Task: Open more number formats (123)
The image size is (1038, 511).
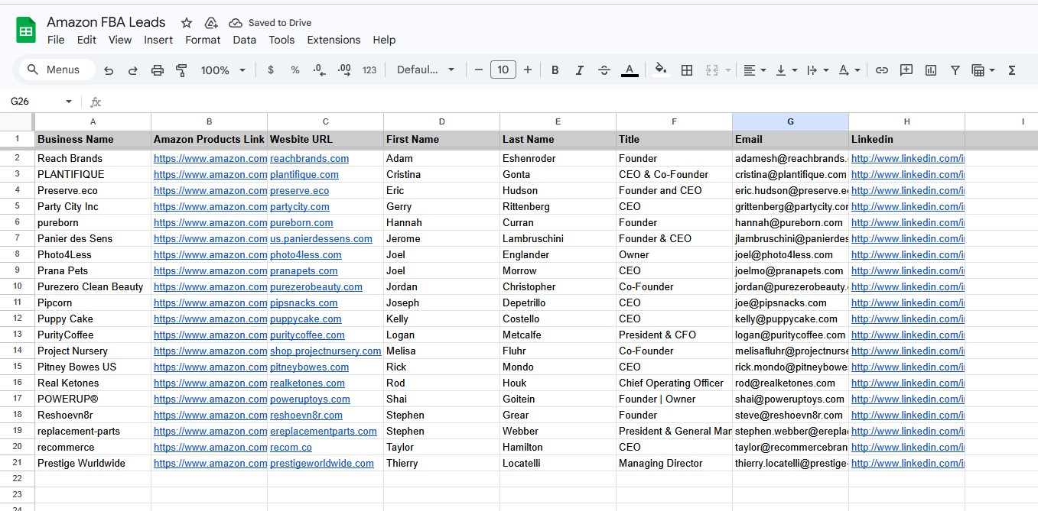Action: 369,70
